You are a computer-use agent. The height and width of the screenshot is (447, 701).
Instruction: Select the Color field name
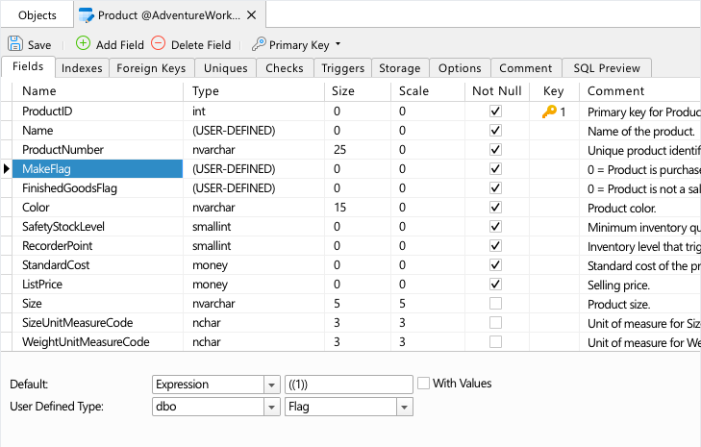(x=36, y=208)
